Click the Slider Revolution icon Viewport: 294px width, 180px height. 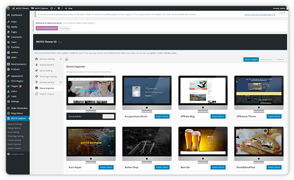[x=8, y=108]
